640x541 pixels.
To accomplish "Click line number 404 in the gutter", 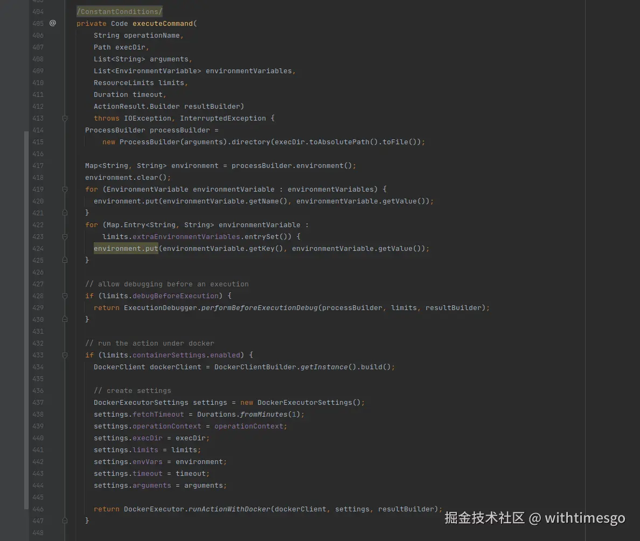I will 38,12.
